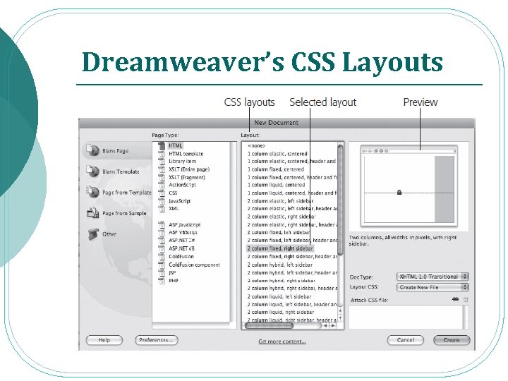
Task: Select the 'ASP VBScript' page type text
Action: click(x=183, y=232)
